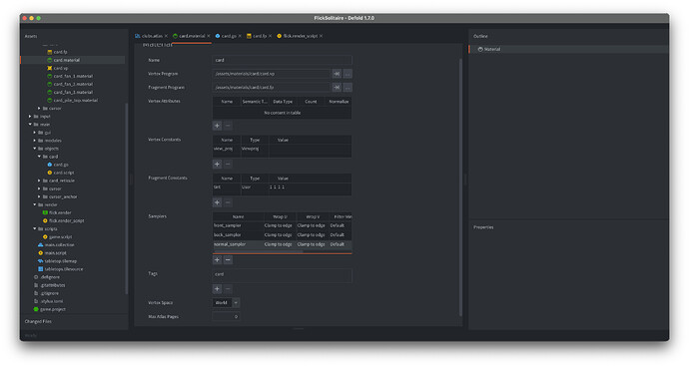Viewport: 689px width, 366px height.
Task: Click the Material icon in Outline
Action: pyautogui.click(x=480, y=49)
